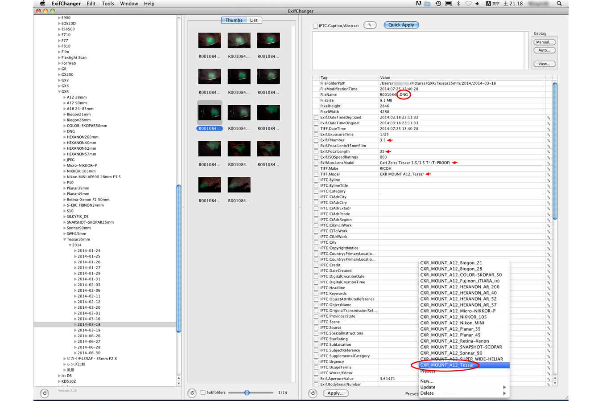Expand the Planar35mm folder
The image size is (602, 401).
(64, 188)
